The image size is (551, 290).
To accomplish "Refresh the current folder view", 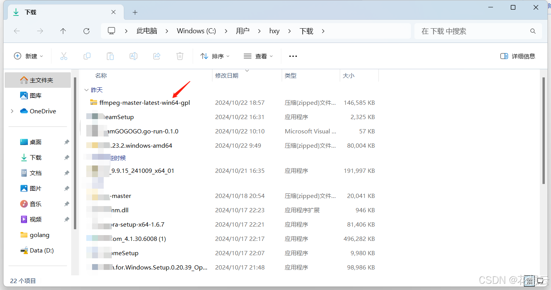I will pyautogui.click(x=87, y=31).
